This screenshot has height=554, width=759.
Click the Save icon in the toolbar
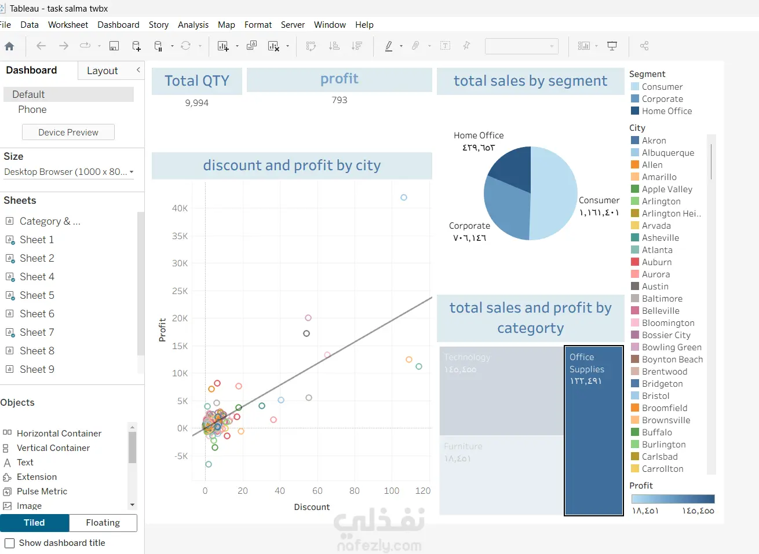click(x=114, y=46)
